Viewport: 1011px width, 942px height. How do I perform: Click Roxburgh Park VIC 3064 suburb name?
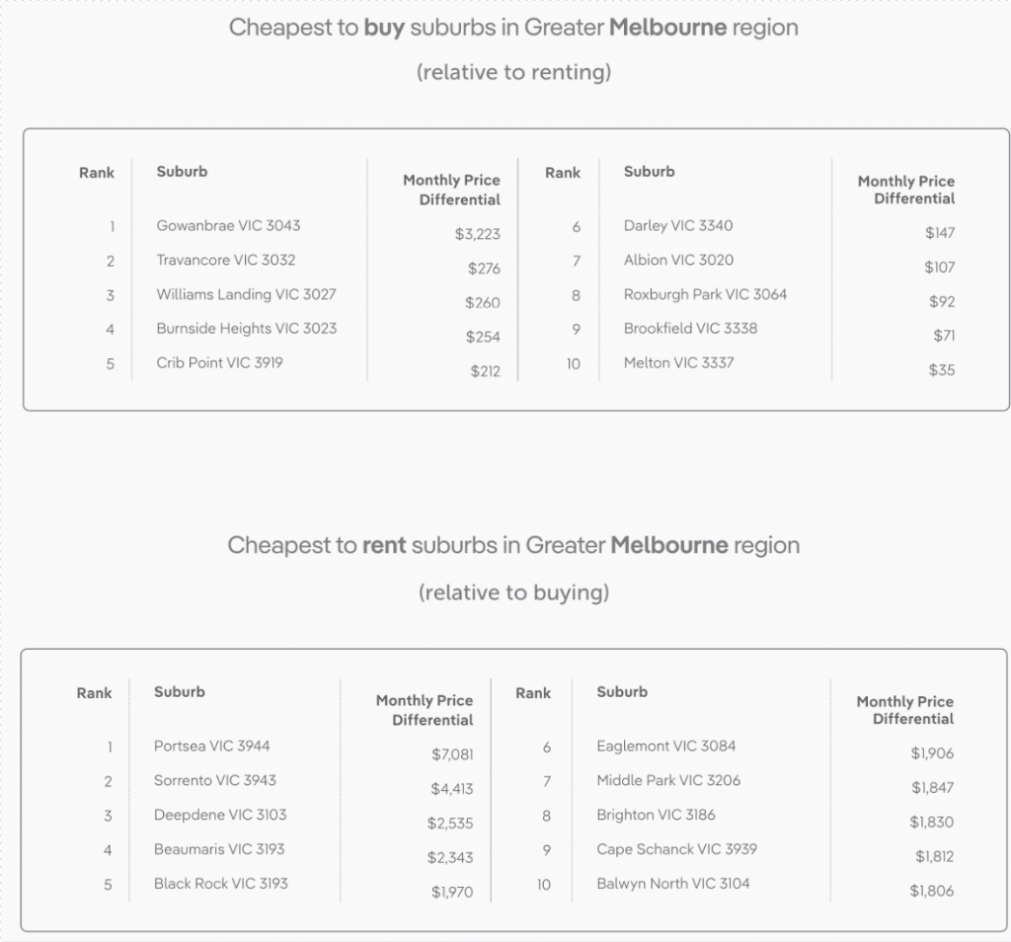pyautogui.click(x=705, y=294)
